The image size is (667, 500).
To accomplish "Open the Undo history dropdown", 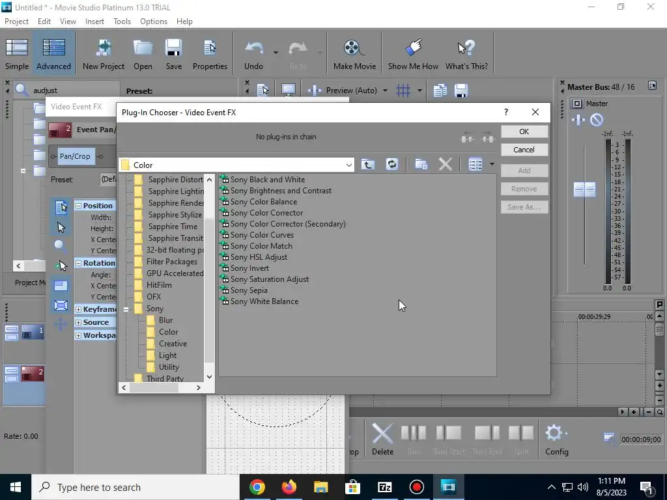I will click(x=276, y=53).
